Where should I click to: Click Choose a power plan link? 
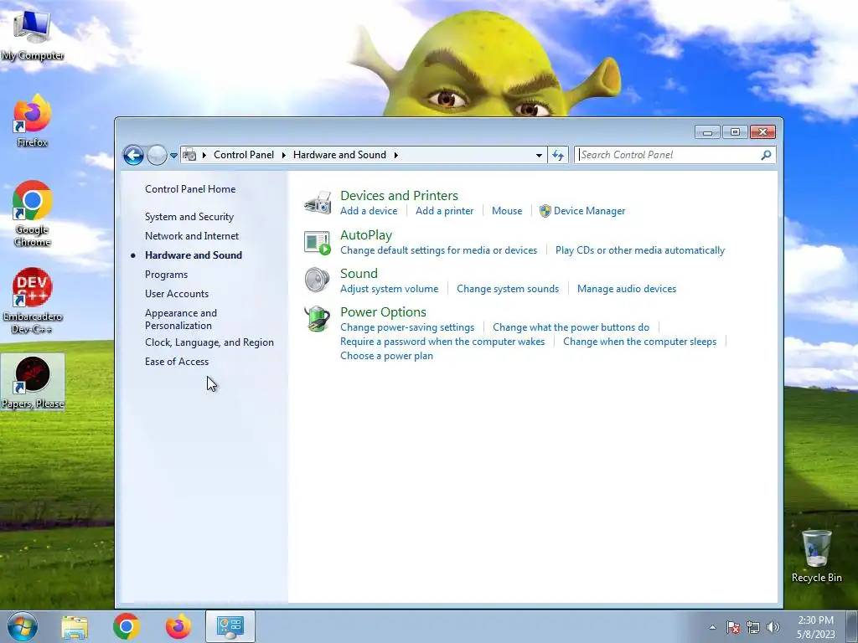tap(386, 356)
